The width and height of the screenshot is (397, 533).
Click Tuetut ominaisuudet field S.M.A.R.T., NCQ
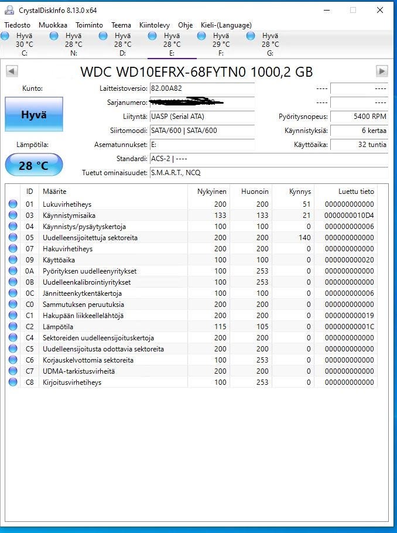coord(269,173)
